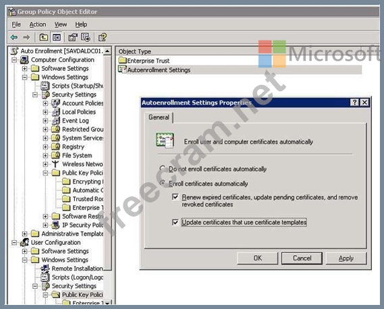Expand Administrative Templates under Computer Configuration
This screenshot has height=309, width=384.
[25, 233]
